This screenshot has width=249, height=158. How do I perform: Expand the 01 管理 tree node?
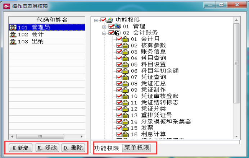coord(104,27)
